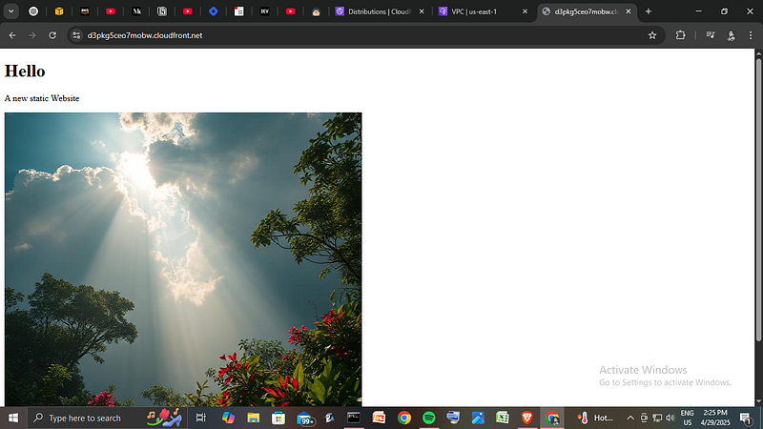Image resolution: width=763 pixels, height=429 pixels.
Task: Close the VPC us-east-1 tab
Action: [525, 11]
